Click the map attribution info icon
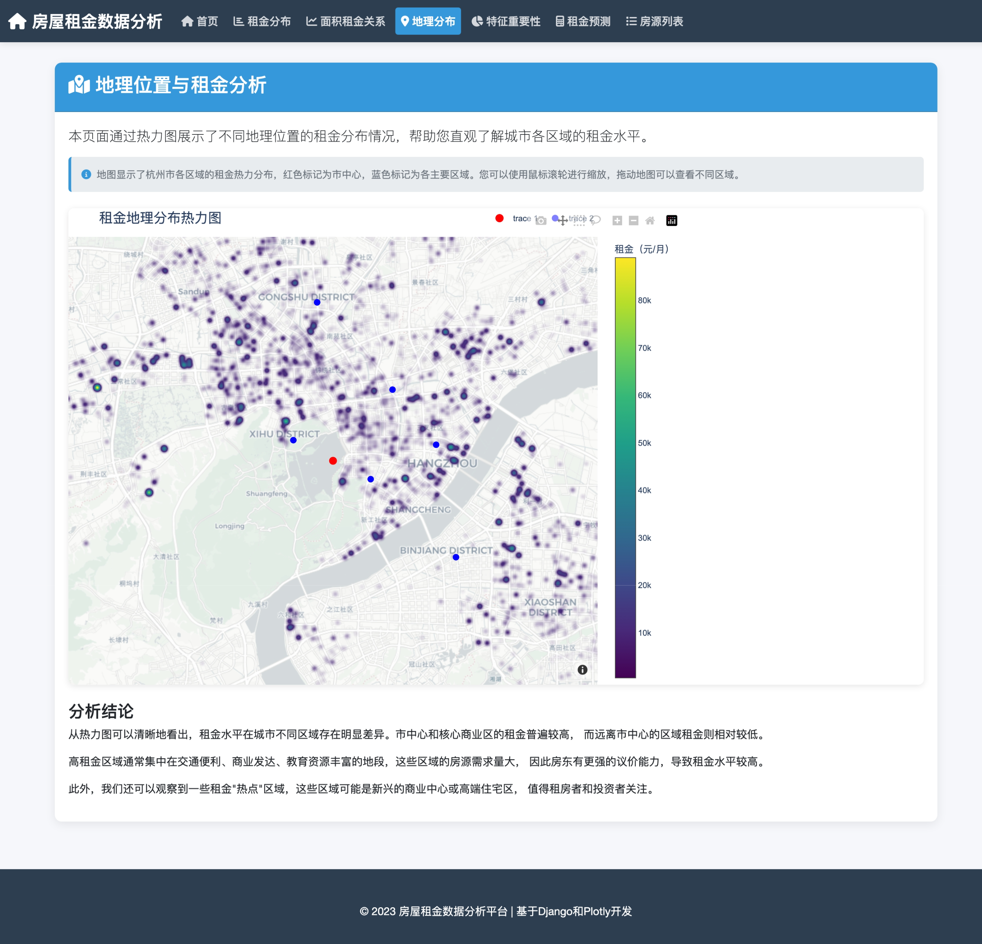Image resolution: width=982 pixels, height=944 pixels. (582, 670)
